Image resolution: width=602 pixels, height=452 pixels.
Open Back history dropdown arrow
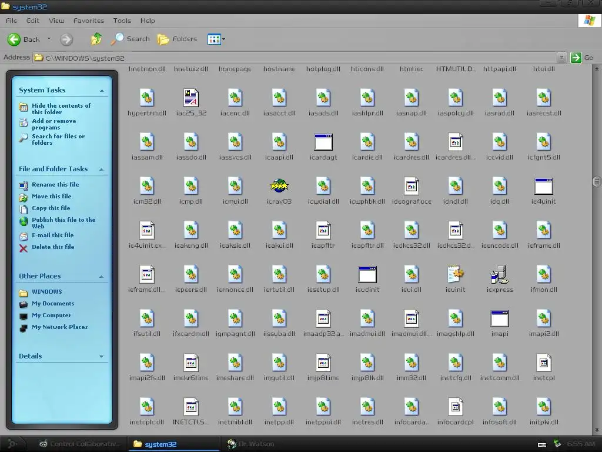pos(49,39)
